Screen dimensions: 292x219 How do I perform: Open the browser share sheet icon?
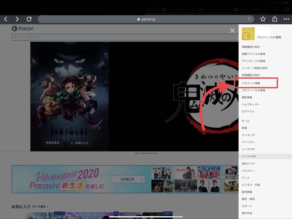click(x=275, y=19)
